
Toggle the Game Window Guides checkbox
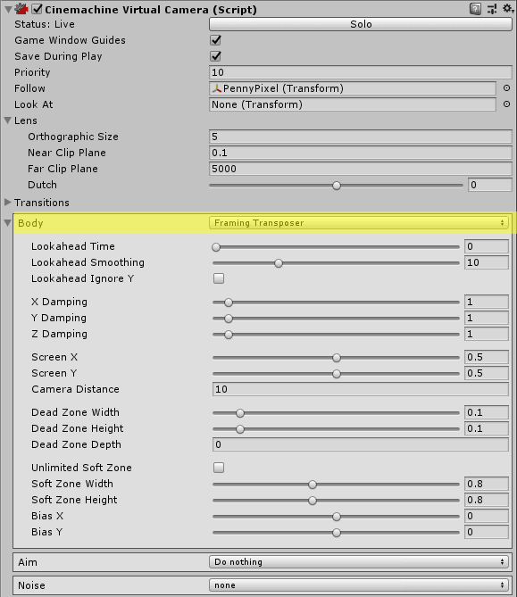(215, 40)
